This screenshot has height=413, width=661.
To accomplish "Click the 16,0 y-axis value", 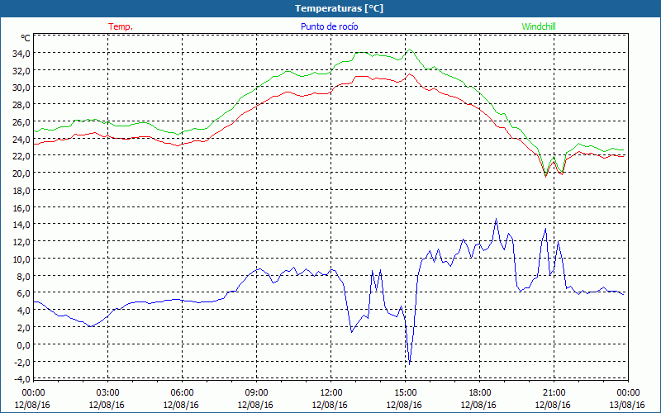I will click(22, 207).
